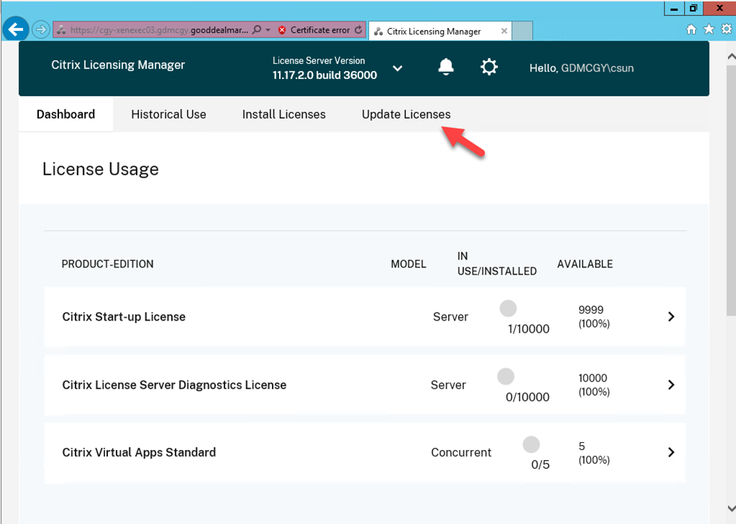The image size is (736, 524).
Task: Expand Citrix Start-up License row
Action: [671, 317]
